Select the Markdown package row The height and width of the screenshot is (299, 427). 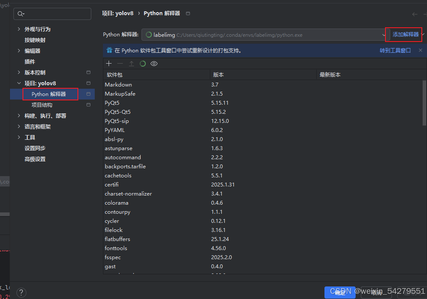tap(263, 85)
